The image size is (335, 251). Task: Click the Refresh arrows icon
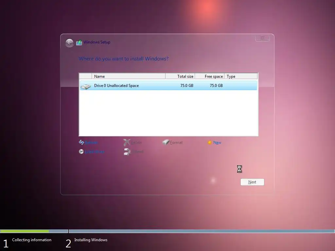tap(81, 142)
